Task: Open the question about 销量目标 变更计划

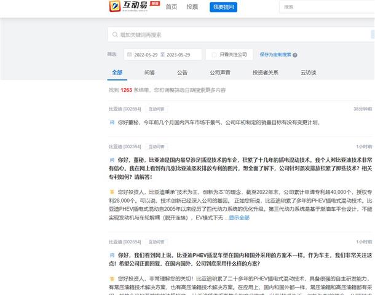Action: [219, 122]
